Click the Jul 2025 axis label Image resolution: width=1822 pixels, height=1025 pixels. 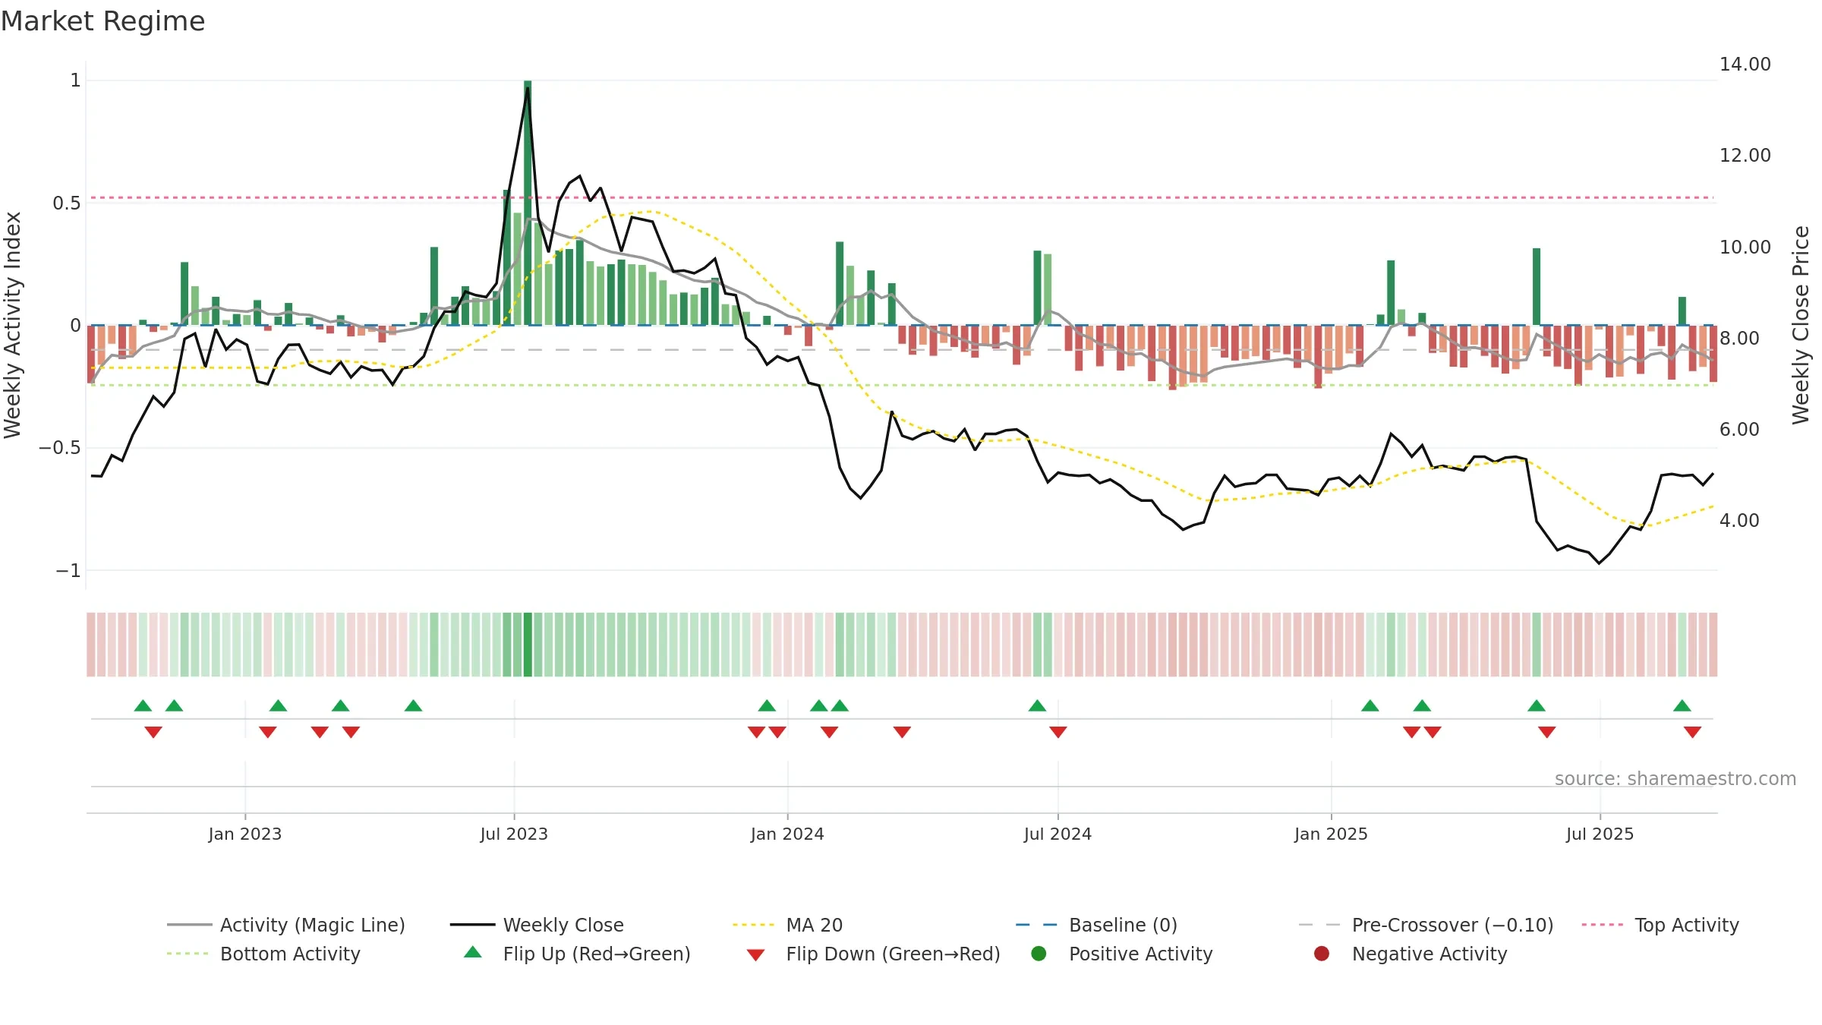pos(1600,834)
